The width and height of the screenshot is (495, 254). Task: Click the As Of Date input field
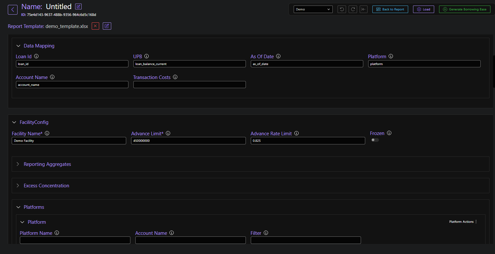click(307, 64)
